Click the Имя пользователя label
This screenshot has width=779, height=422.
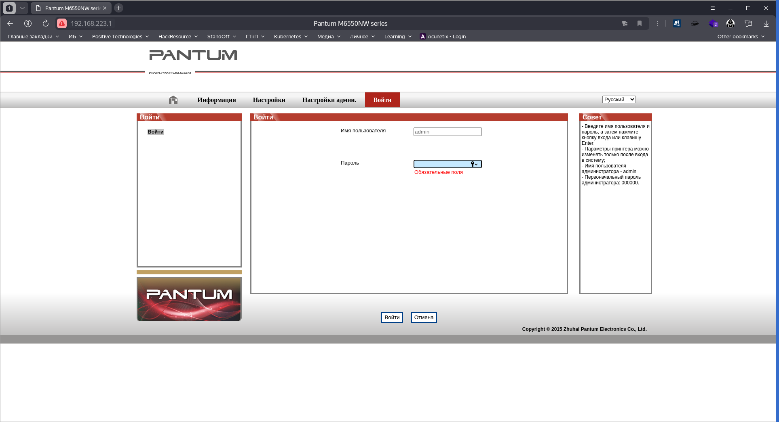tap(363, 131)
